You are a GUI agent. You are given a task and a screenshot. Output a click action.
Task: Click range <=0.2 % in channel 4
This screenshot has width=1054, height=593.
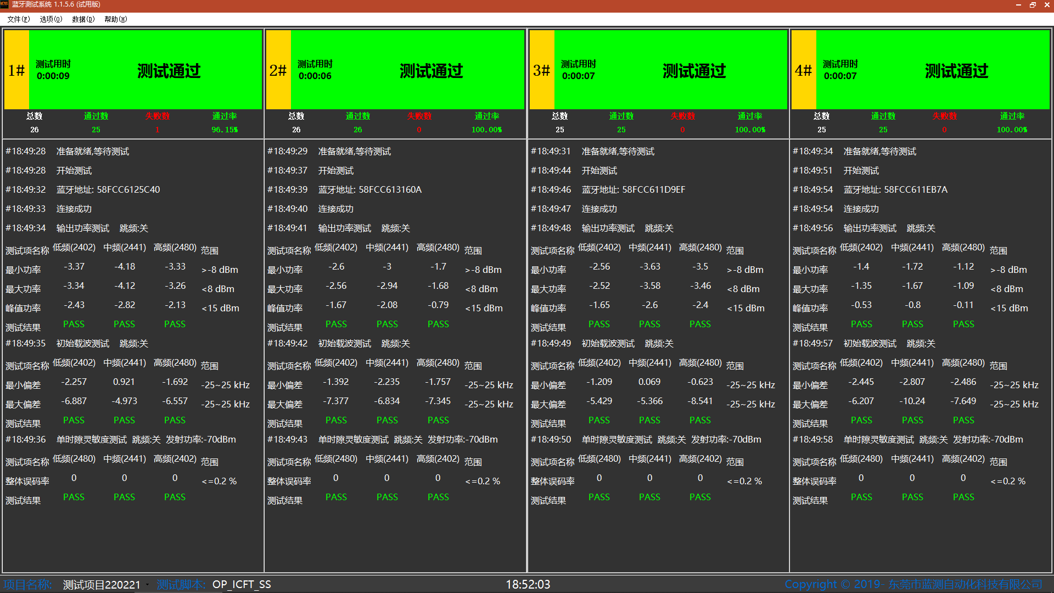coord(1008,481)
